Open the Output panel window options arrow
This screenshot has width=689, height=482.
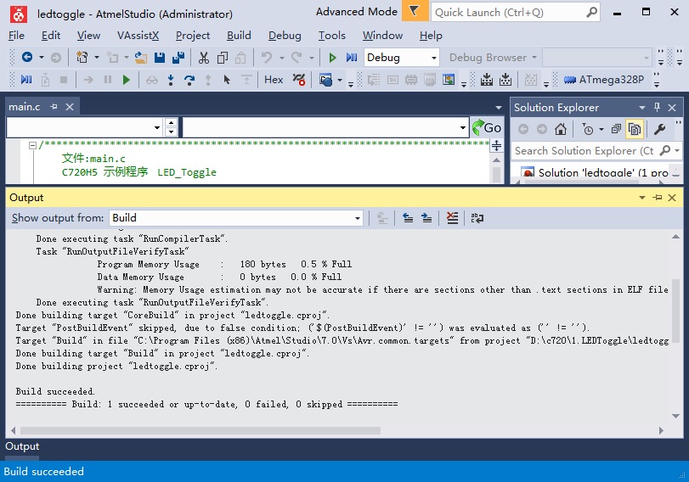[642, 198]
